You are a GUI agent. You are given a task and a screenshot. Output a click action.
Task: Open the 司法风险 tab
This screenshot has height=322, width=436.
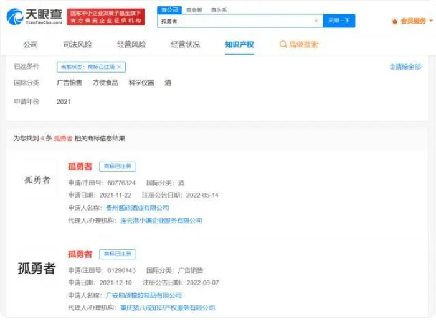77,45
